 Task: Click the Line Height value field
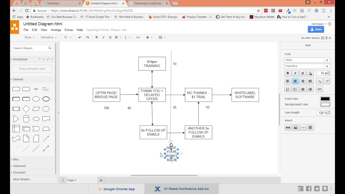point(322,113)
